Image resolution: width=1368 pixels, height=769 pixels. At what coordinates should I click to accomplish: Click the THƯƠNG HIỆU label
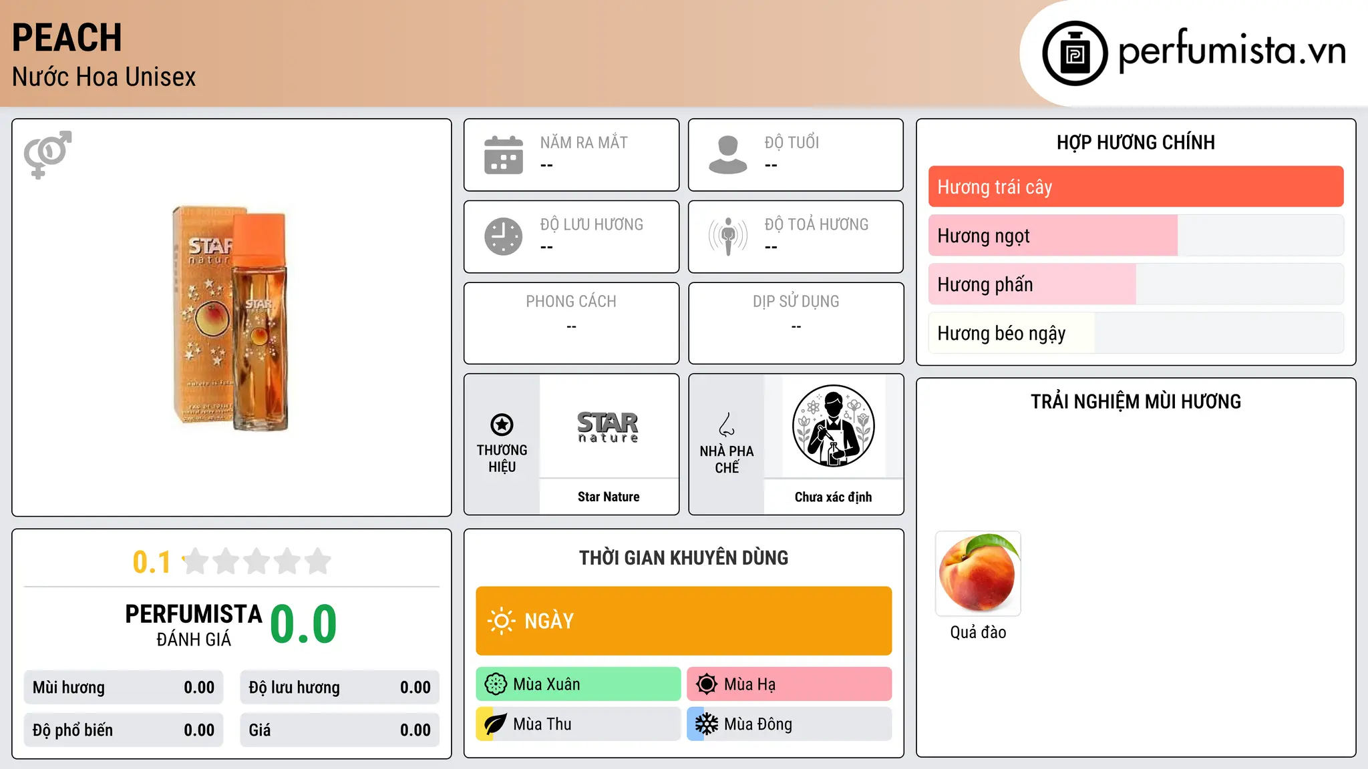point(502,459)
